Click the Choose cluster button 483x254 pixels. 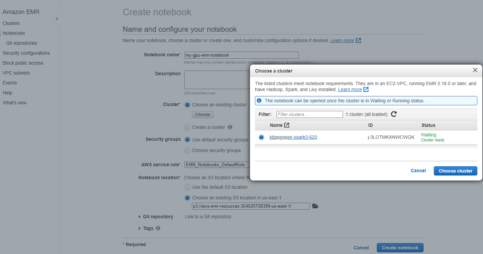click(455, 171)
